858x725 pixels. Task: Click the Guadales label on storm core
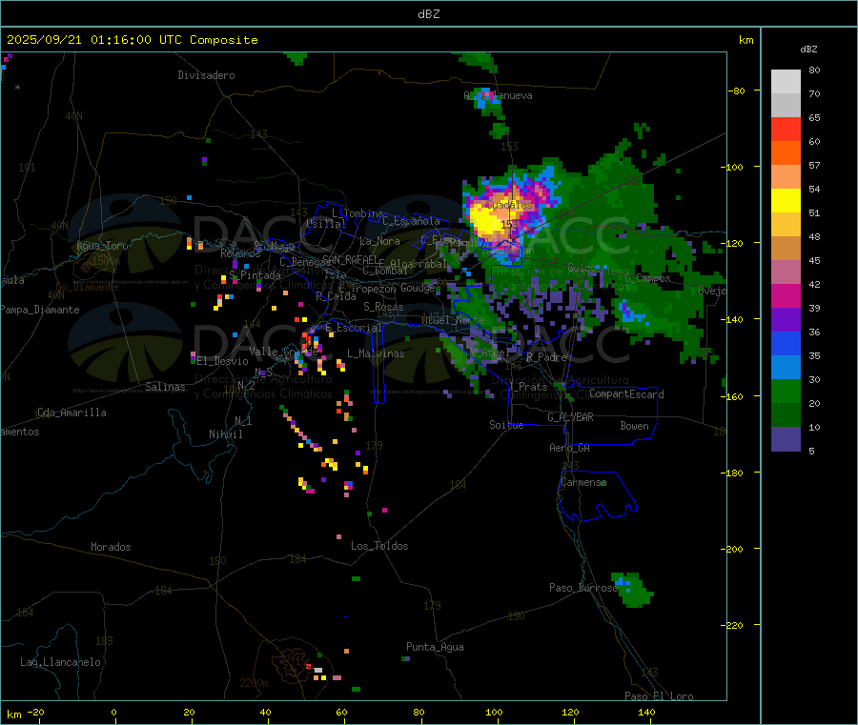509,205
